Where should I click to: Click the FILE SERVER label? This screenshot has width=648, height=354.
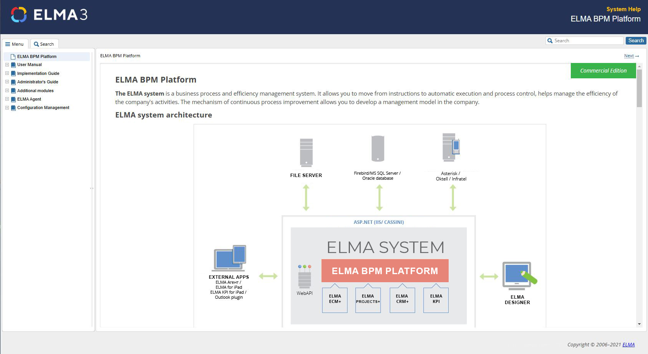306,175
